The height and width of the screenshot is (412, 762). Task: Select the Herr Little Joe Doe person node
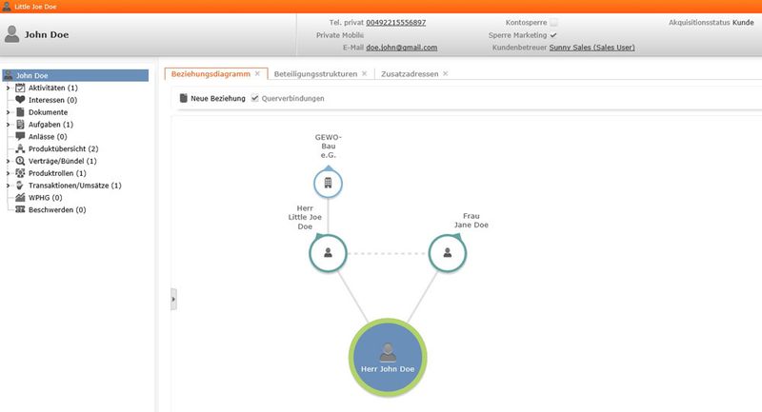pos(328,253)
